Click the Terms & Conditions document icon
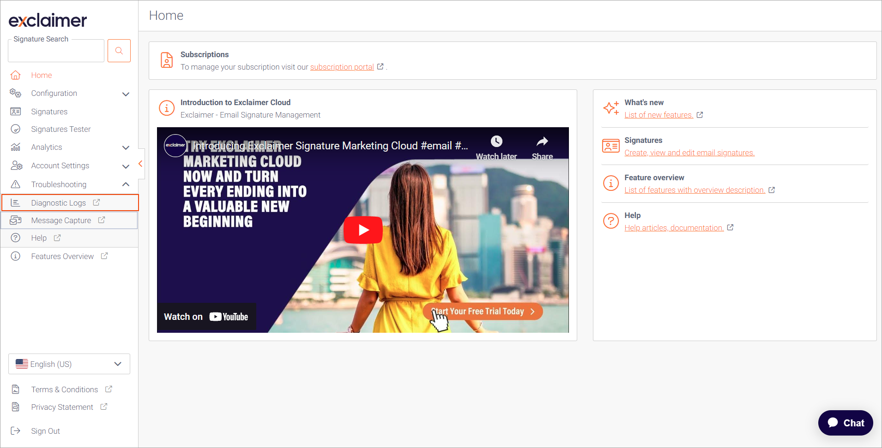Screen dimensions: 882x448 click(x=16, y=389)
